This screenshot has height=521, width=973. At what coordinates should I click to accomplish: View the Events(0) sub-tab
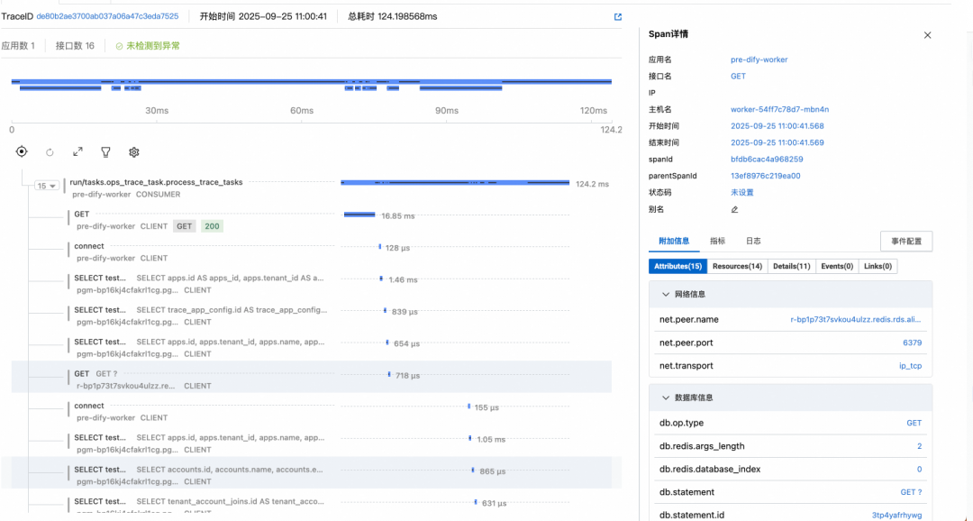(838, 267)
